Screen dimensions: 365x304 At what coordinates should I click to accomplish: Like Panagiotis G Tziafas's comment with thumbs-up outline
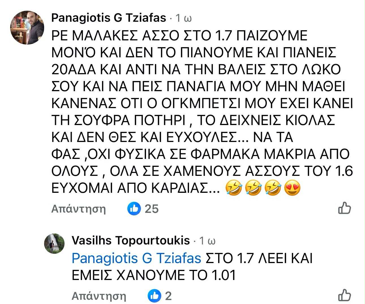point(344,208)
